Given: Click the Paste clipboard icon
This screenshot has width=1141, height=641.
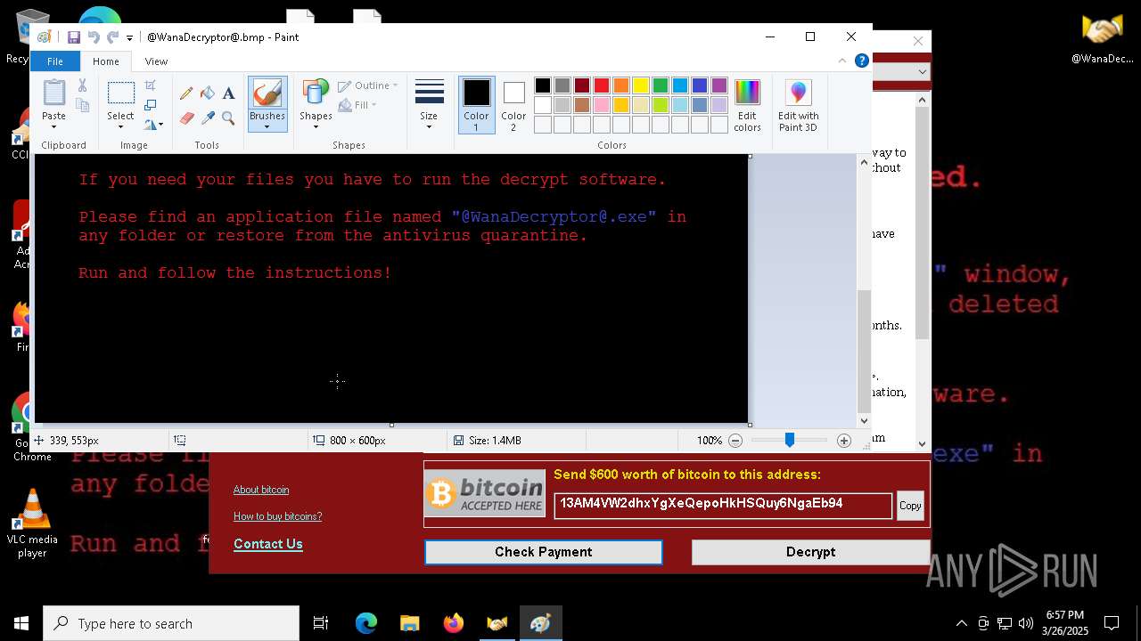Looking at the screenshot, I should [53, 93].
